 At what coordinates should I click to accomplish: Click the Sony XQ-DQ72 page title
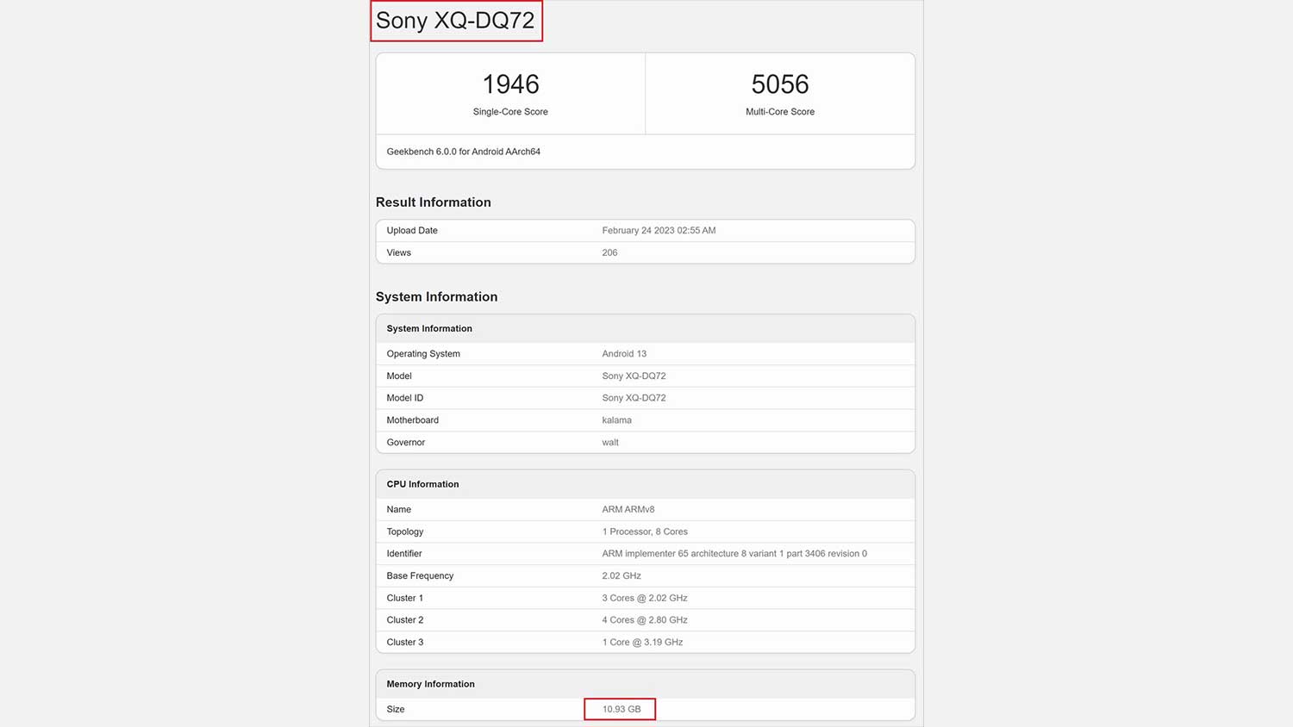coord(455,21)
